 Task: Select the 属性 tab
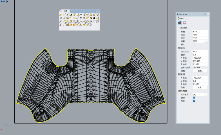click(x=181, y=18)
